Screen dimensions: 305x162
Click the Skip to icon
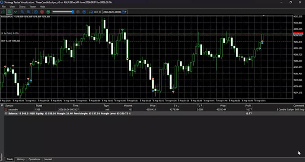pos(91,12)
